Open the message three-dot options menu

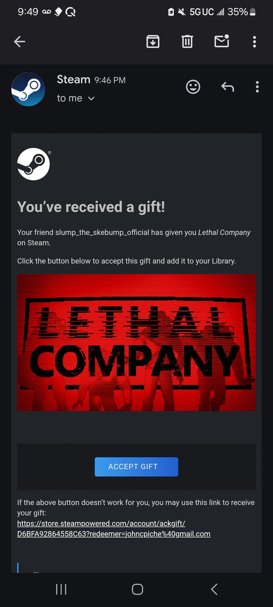(x=257, y=87)
